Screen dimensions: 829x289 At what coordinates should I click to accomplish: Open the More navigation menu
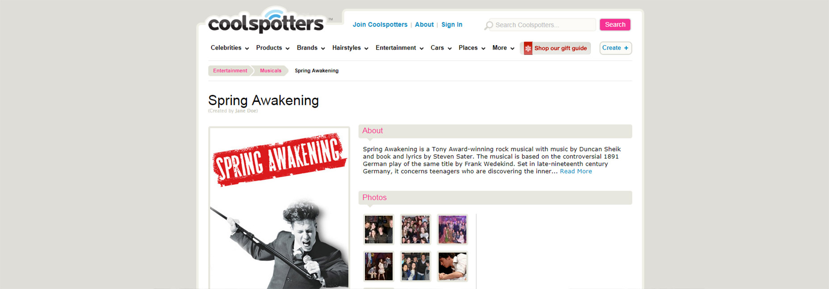pyautogui.click(x=503, y=48)
